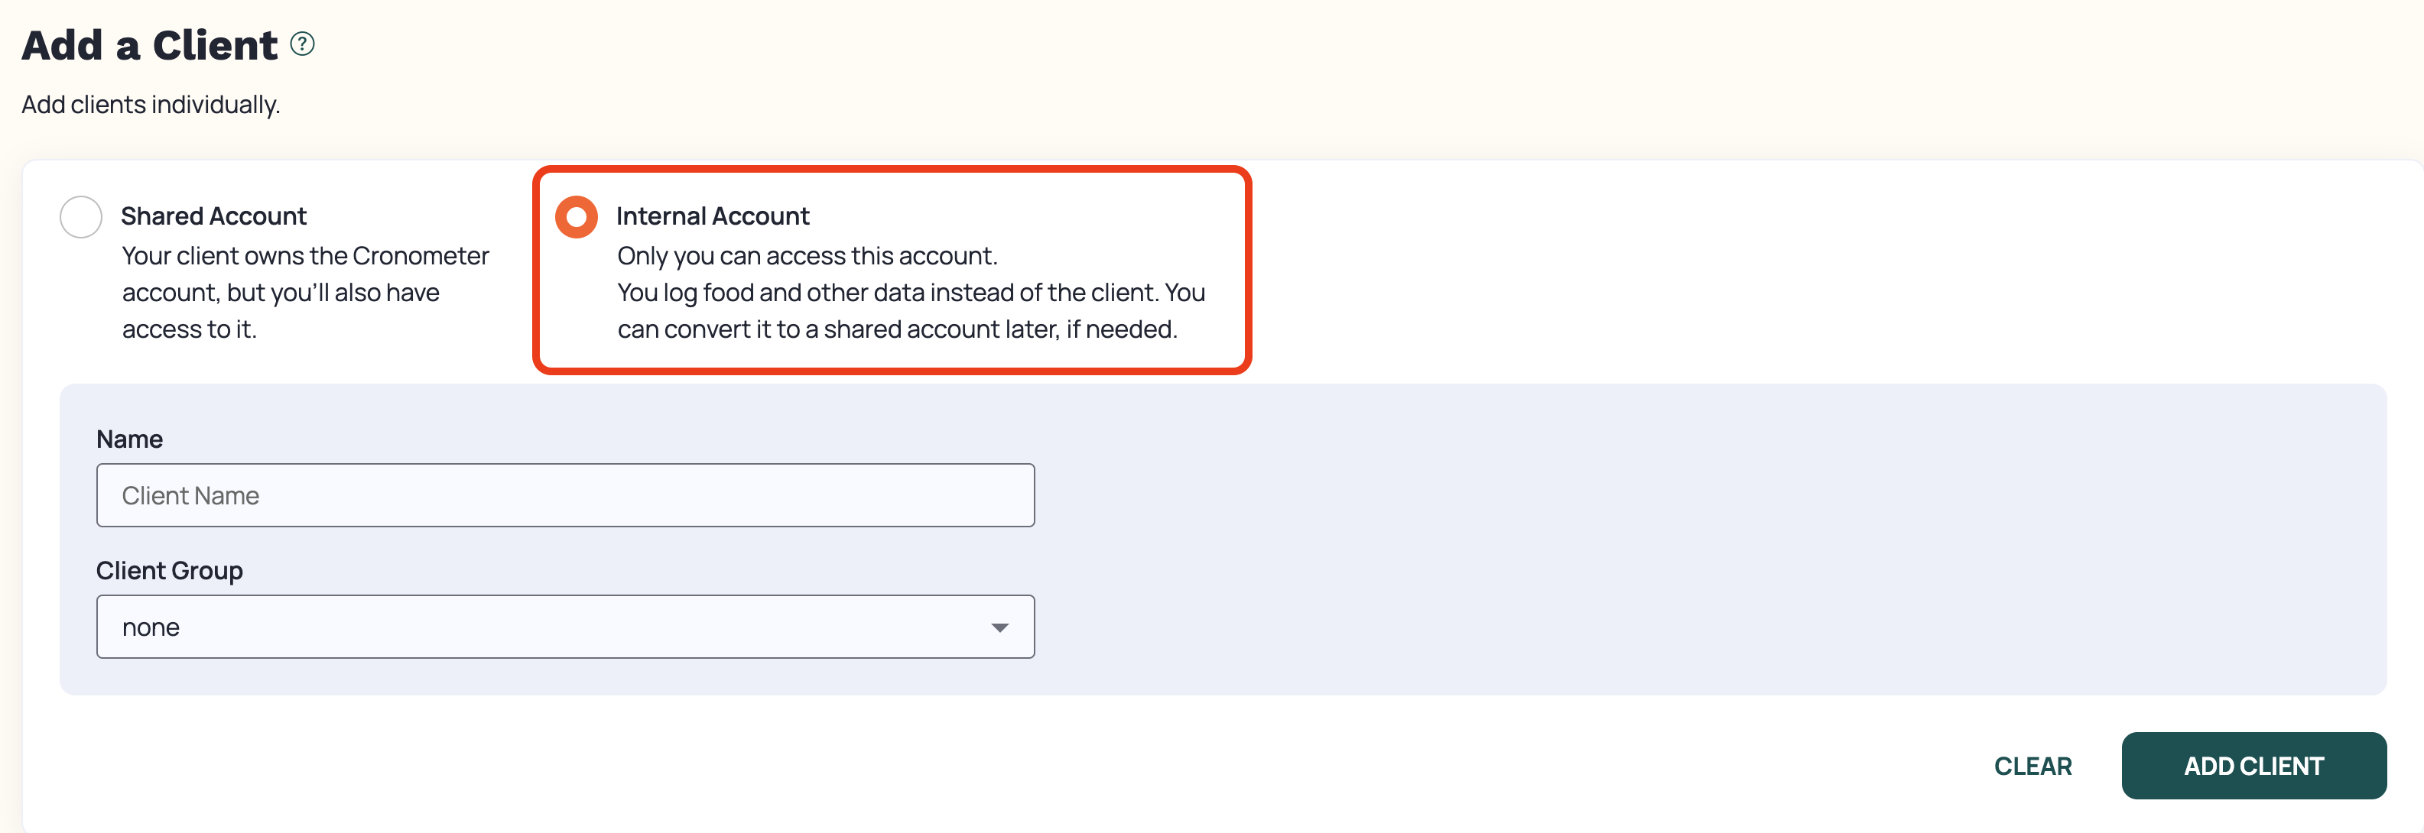The width and height of the screenshot is (2424, 833).
Task: Click the 'Internal Account' label text
Action: [x=713, y=216]
